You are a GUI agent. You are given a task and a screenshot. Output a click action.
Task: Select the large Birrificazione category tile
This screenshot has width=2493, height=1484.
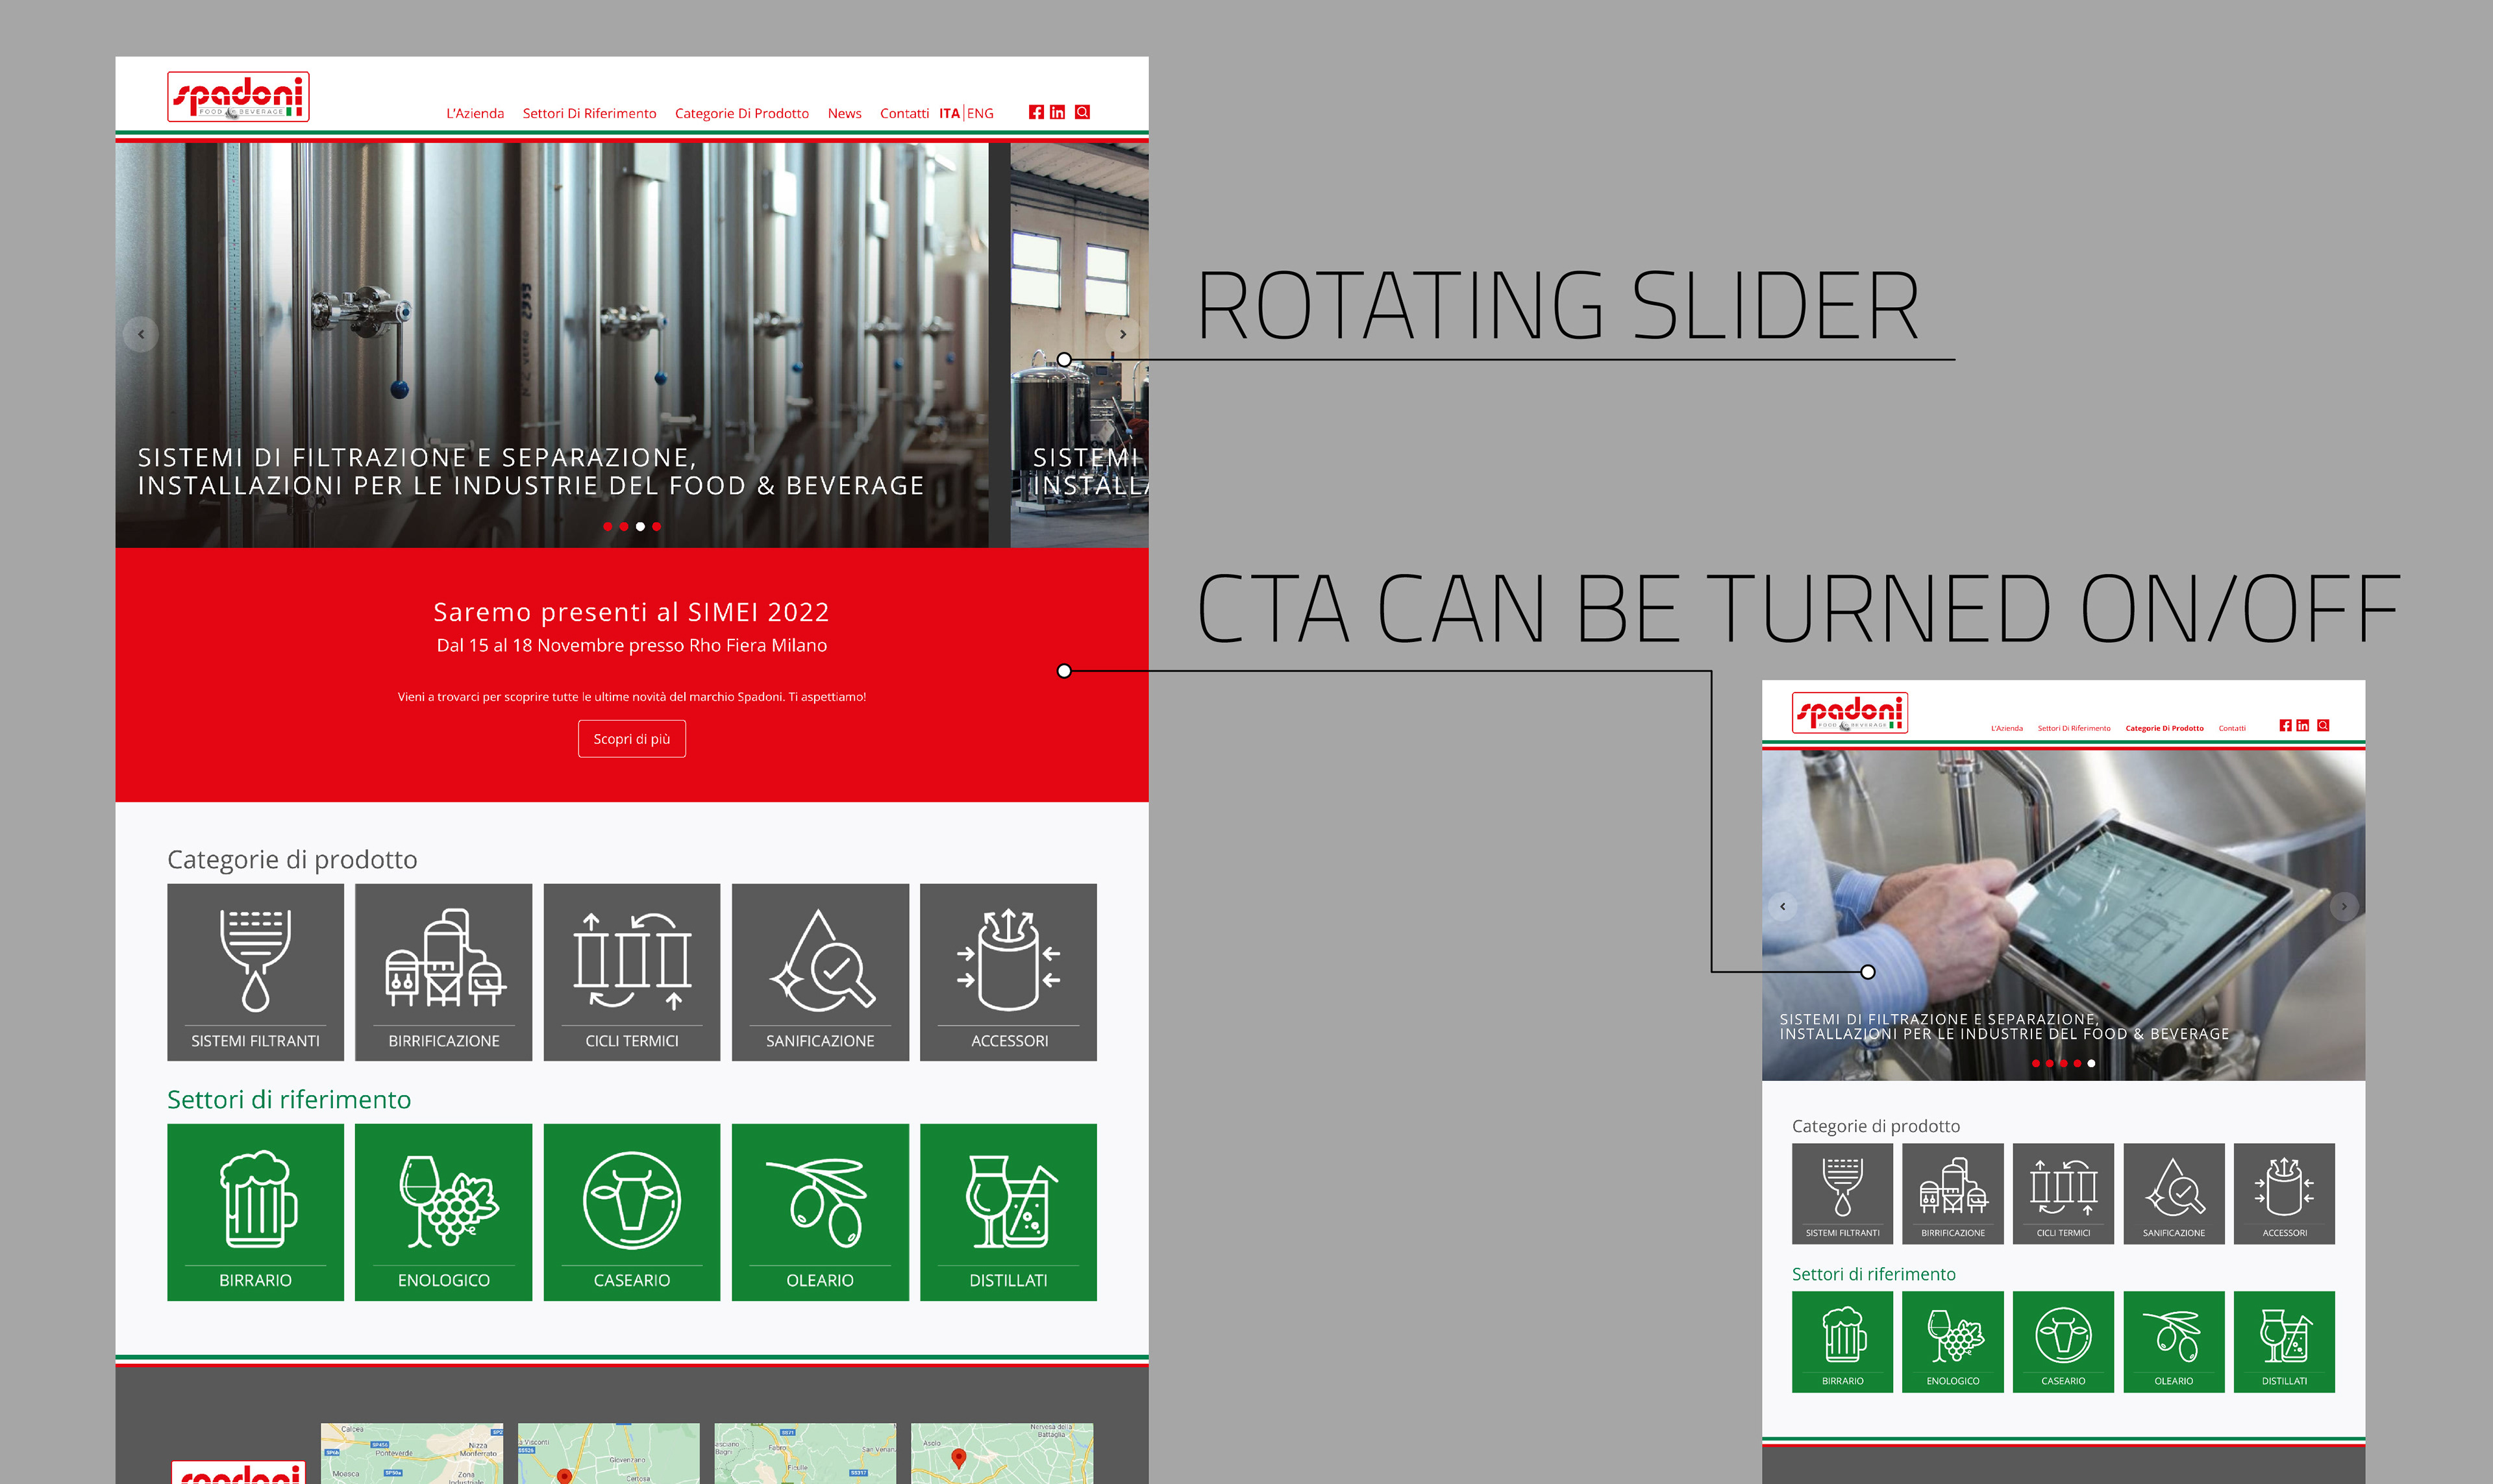[443, 971]
